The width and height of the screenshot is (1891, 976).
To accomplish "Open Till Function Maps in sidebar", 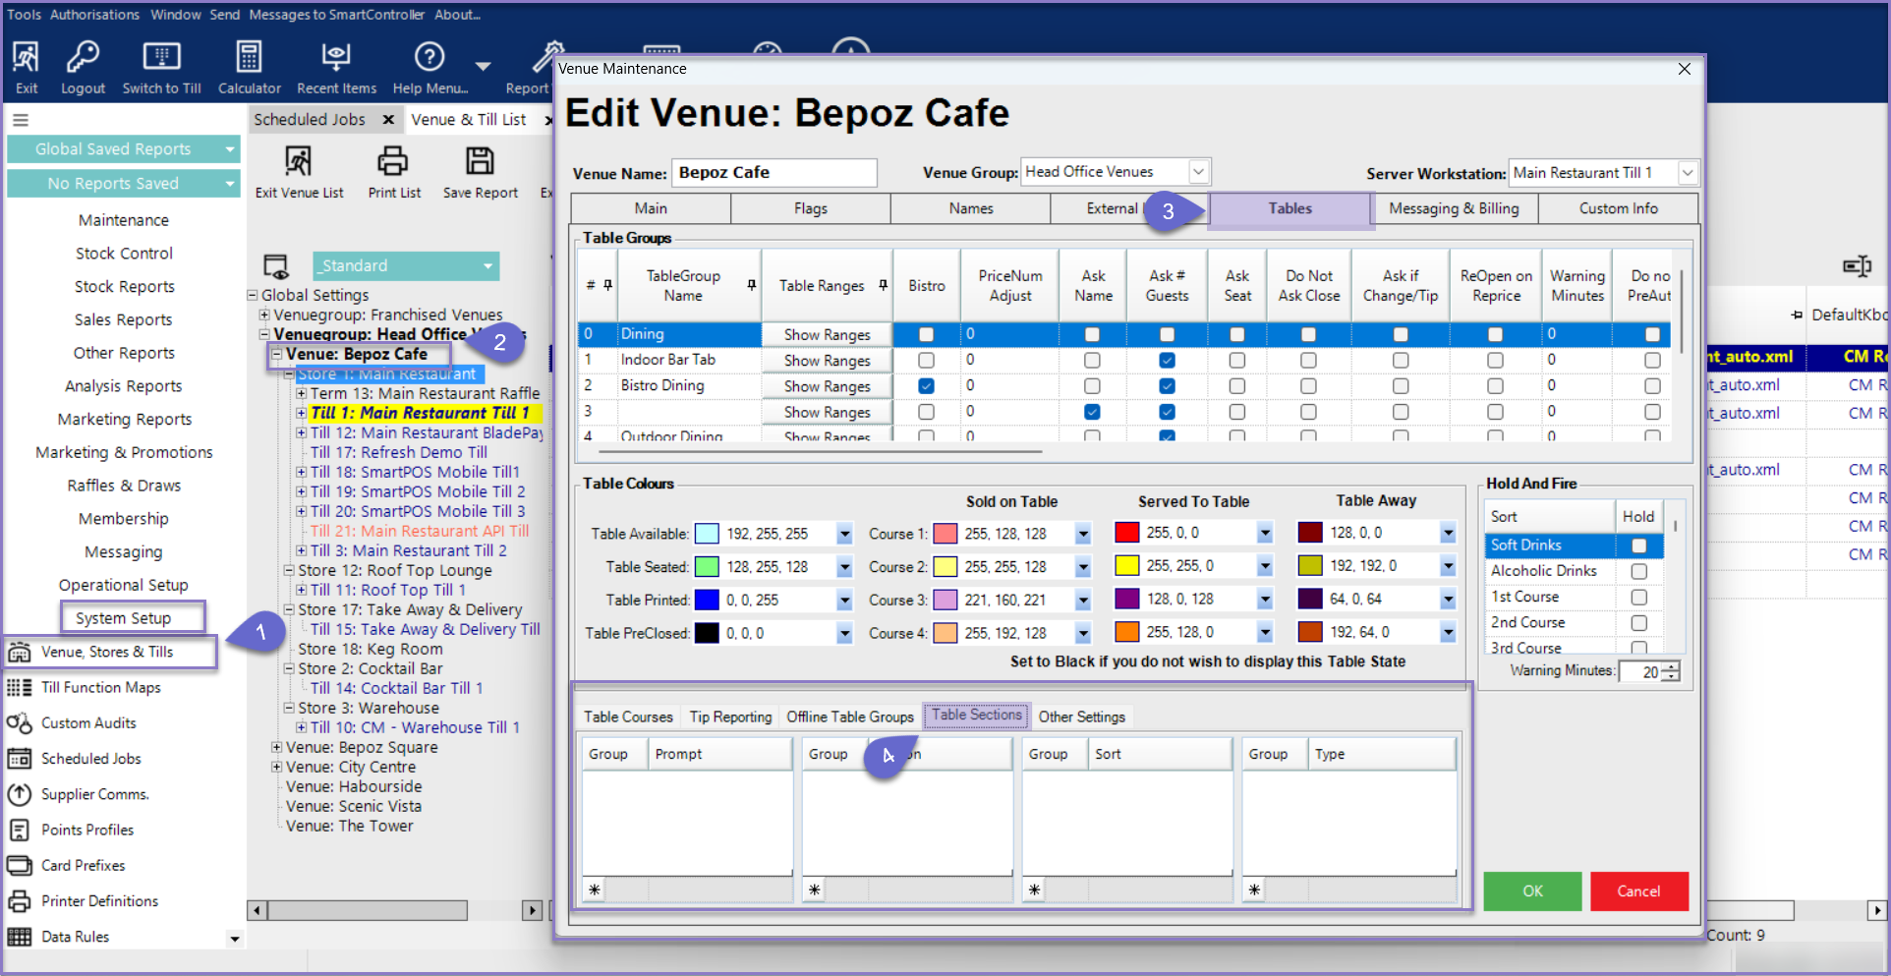I will 100,687.
